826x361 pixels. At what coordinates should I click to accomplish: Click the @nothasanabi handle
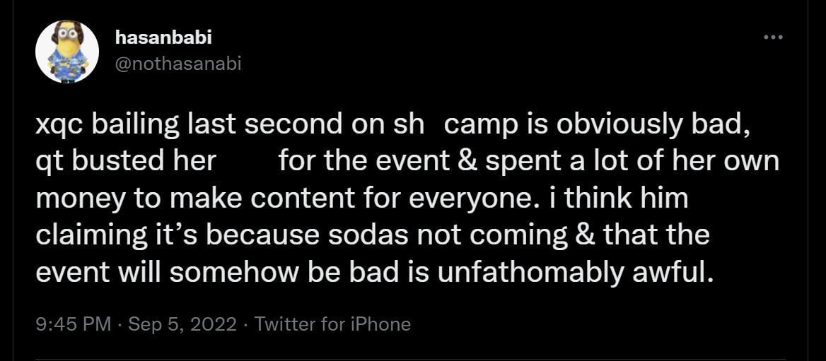point(178,64)
